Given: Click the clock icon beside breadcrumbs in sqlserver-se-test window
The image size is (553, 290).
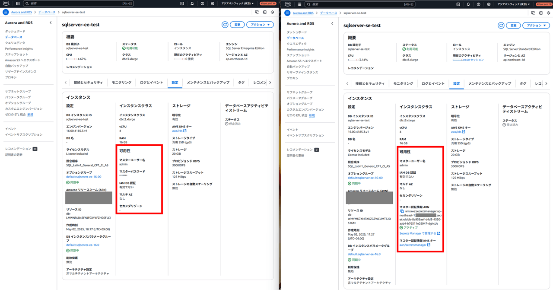Looking at the screenshot, I should (x=548, y=13).
